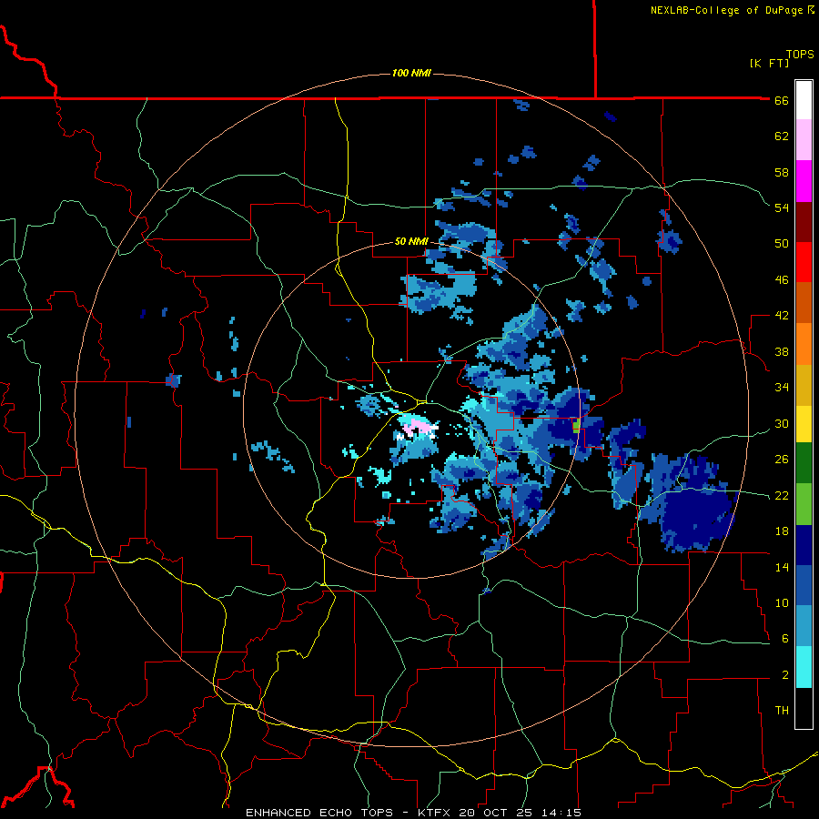Click the 20 OCT 25 date text
819x819 pixels.
(495, 813)
